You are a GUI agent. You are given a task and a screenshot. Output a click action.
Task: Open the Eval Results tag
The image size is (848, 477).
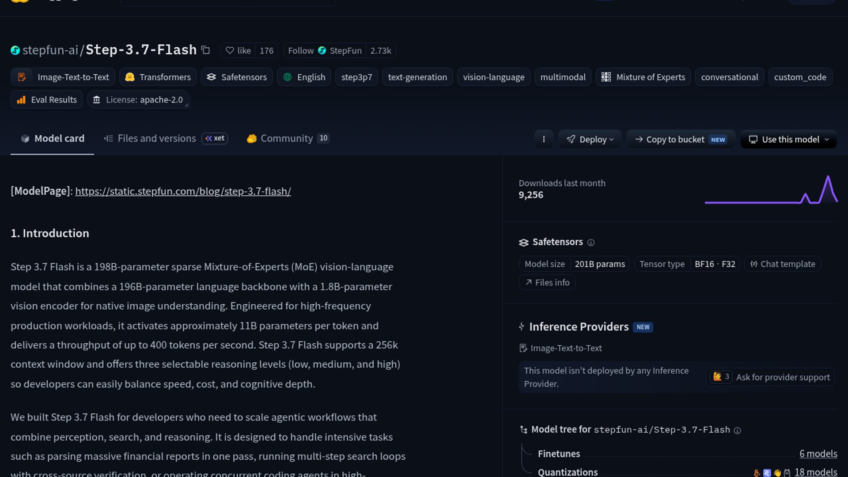46,99
